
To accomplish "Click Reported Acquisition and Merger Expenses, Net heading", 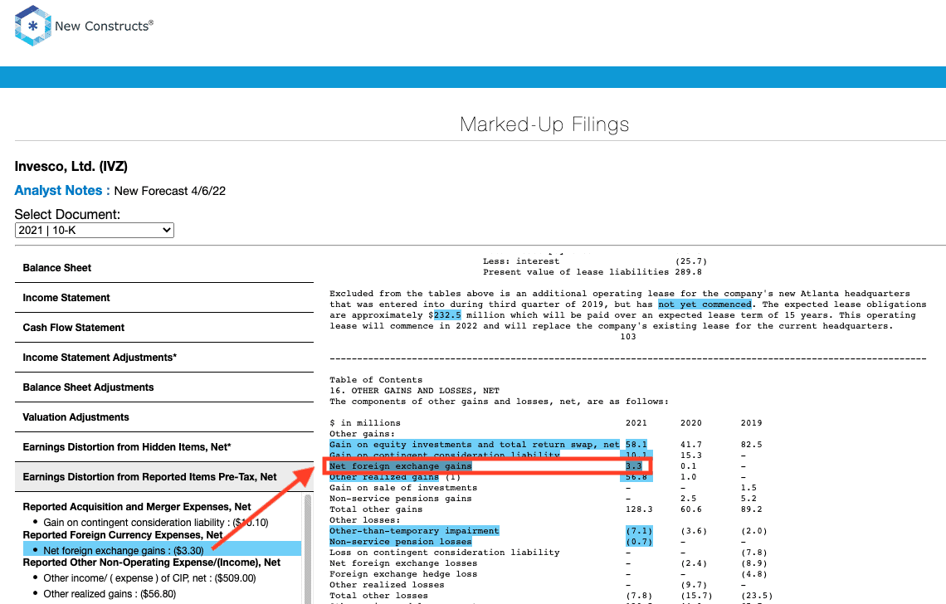I will [137, 507].
